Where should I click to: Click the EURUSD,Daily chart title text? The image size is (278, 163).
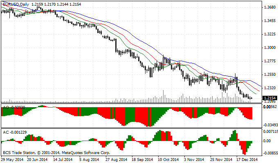point(16,4)
